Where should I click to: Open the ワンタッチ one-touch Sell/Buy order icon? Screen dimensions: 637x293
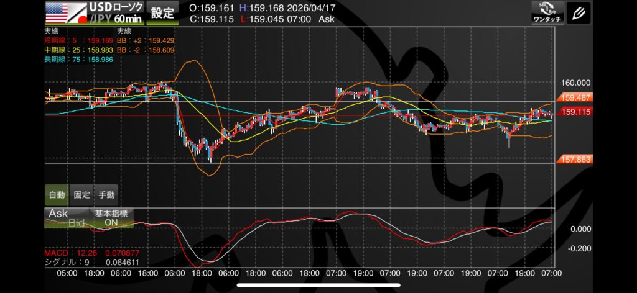547,12
